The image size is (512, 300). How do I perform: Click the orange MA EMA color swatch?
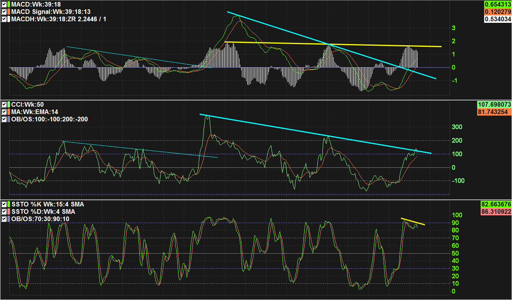pos(9,112)
